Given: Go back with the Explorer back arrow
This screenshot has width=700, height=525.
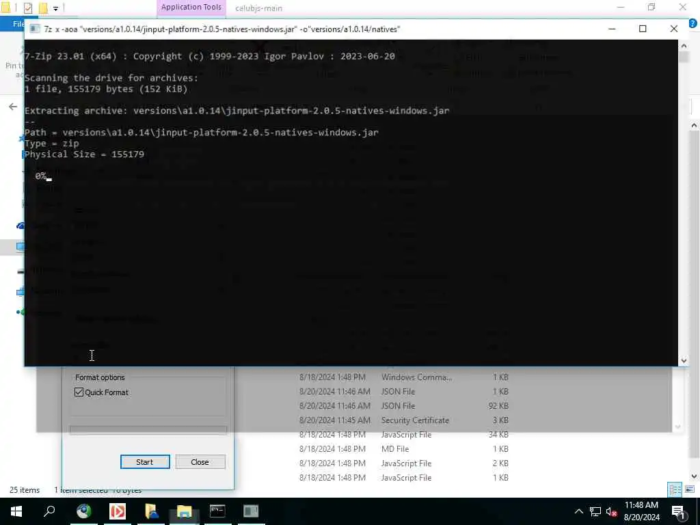Looking at the screenshot, I should pyautogui.click(x=13, y=106).
